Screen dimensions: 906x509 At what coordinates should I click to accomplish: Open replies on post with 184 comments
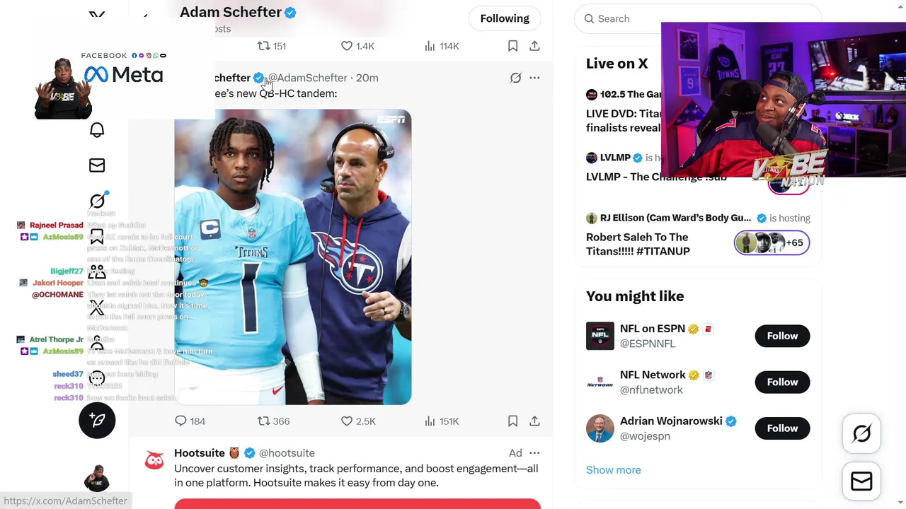tap(190, 421)
